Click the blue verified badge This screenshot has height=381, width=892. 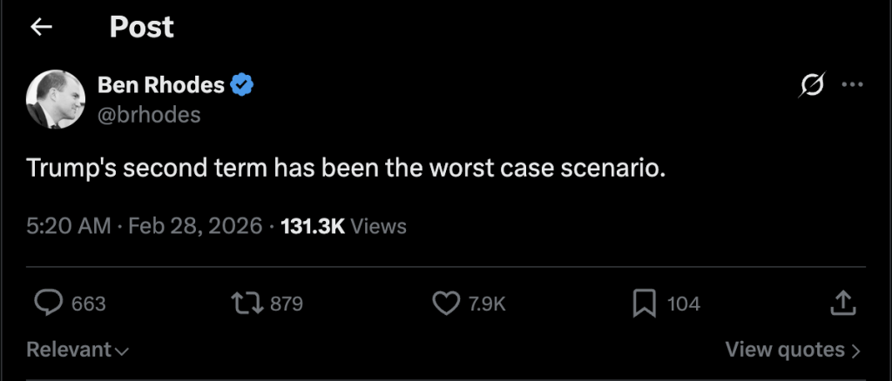coord(241,85)
